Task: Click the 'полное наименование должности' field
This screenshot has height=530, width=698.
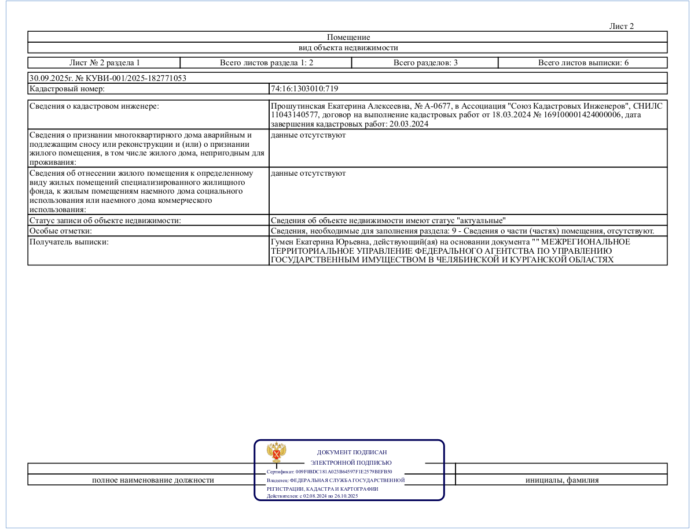Action: [x=153, y=480]
